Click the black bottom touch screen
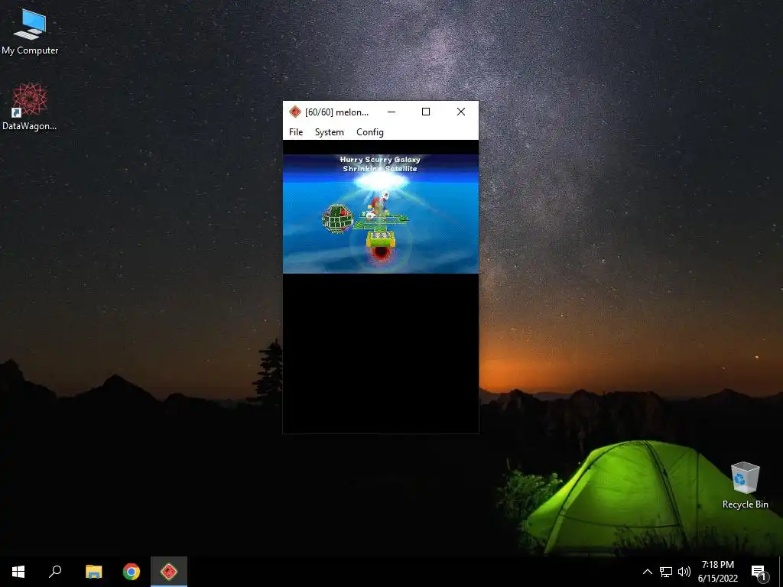 (x=381, y=353)
